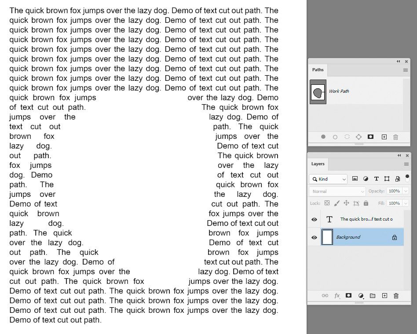Click Fill 100% value field
This screenshot has height=334, width=417.
tap(395, 203)
